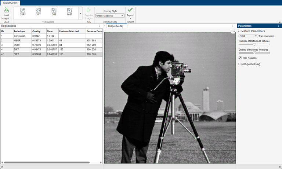Click the Image Overlay tab drag handle
This screenshot has height=169, width=282.
coord(105,26)
